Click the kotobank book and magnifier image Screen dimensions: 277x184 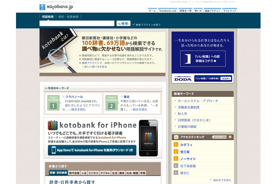(x=58, y=51)
